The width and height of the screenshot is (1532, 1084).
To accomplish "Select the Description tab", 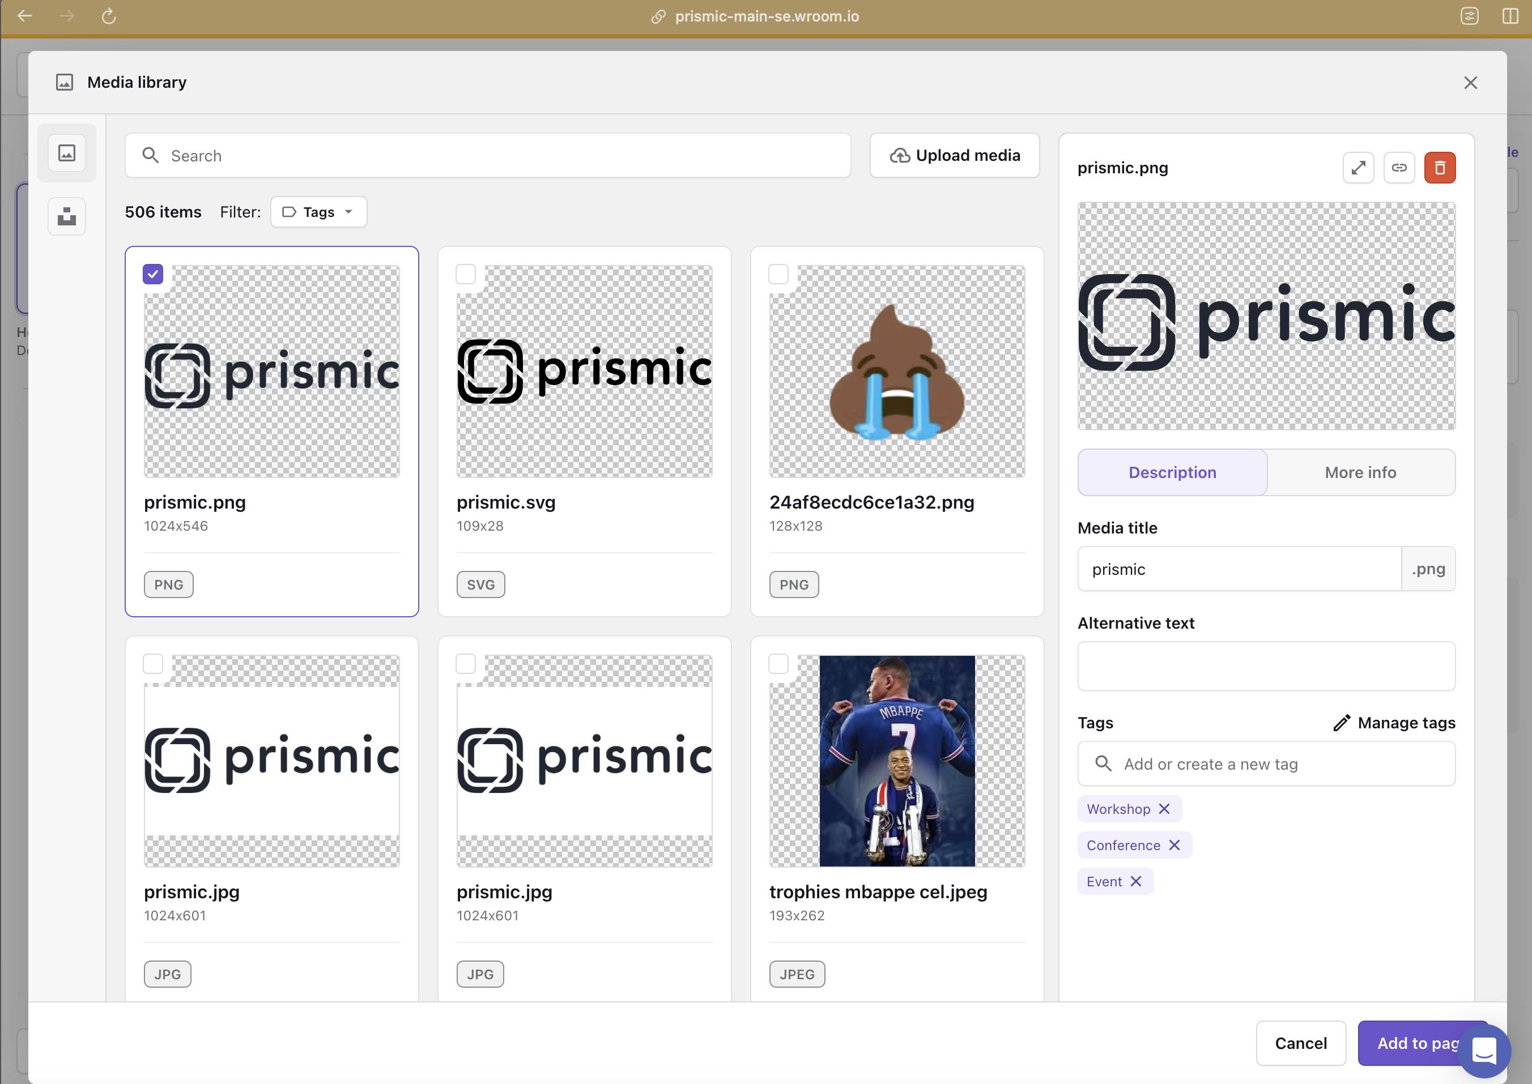I will [x=1172, y=472].
